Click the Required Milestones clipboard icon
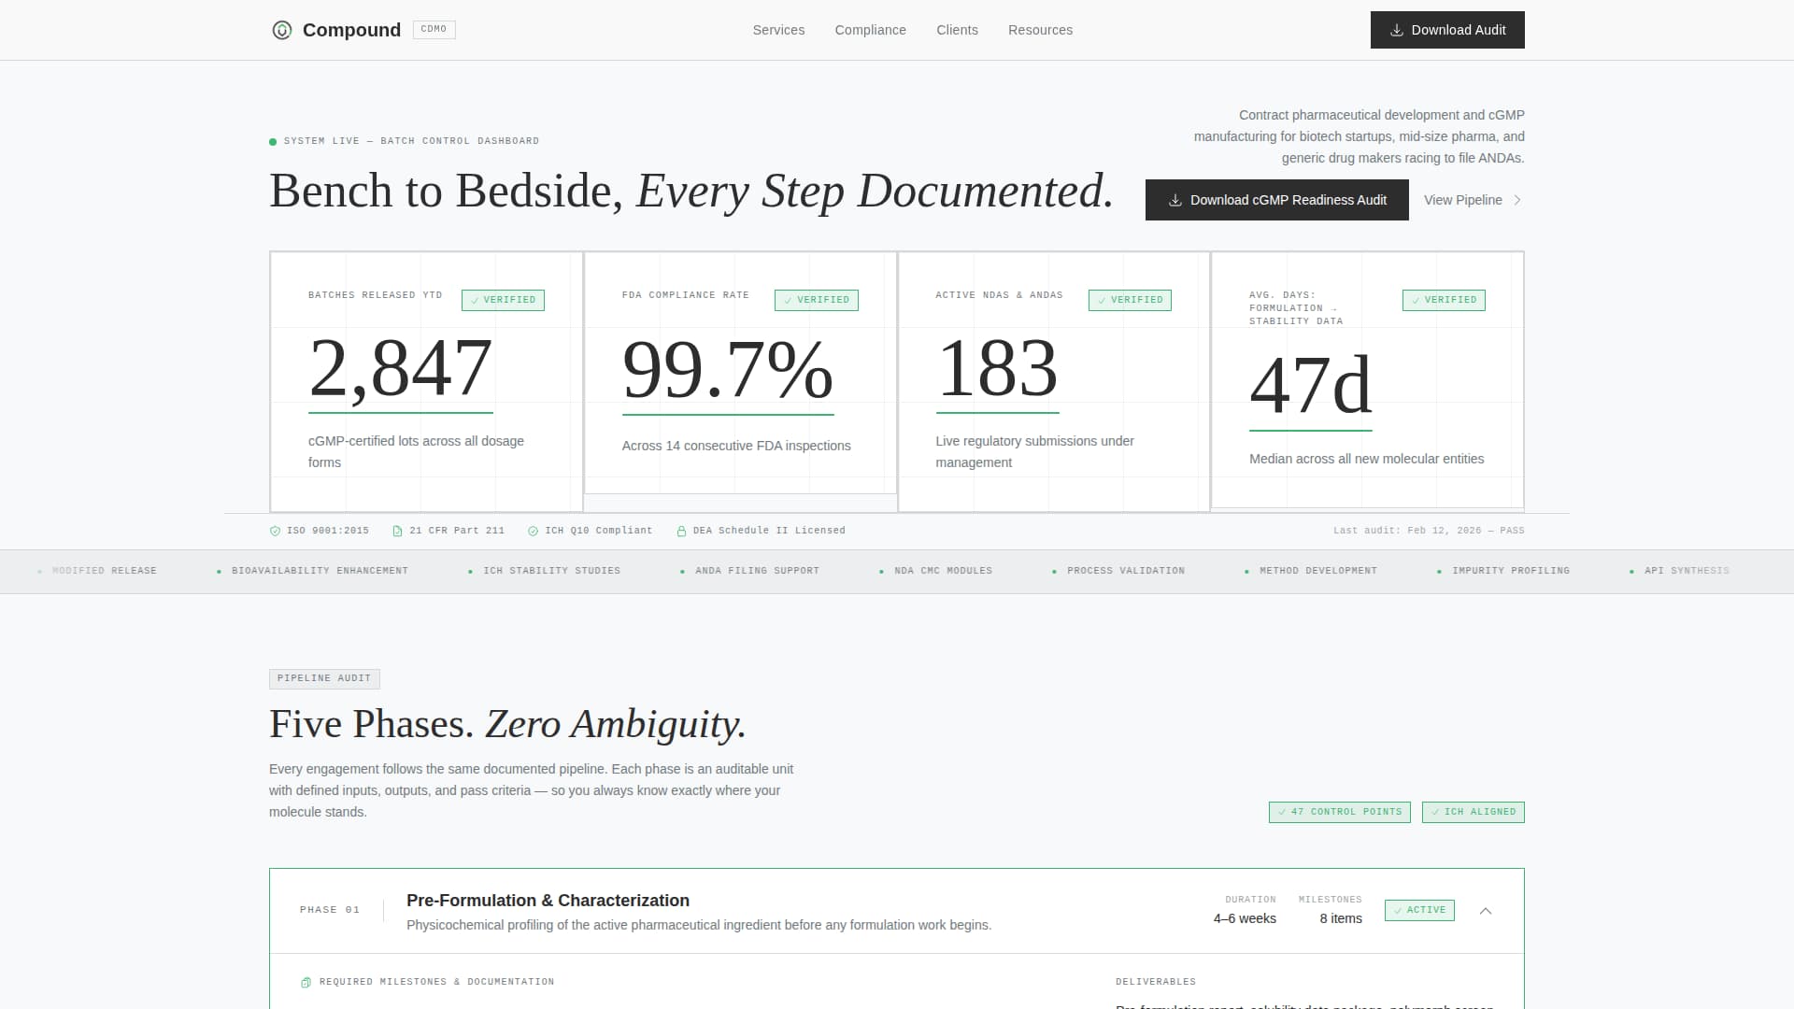The image size is (1794, 1009). coord(306,982)
